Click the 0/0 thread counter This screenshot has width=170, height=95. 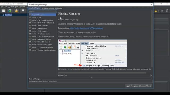(x=162, y=11)
